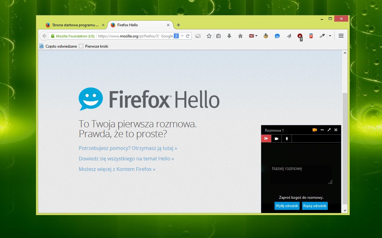Click the browser back arrow button

pyautogui.click(x=44, y=36)
